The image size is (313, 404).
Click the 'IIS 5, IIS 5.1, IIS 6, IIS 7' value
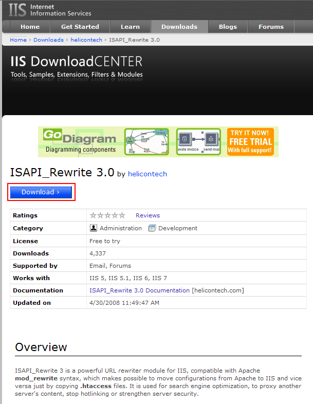(x=128, y=278)
